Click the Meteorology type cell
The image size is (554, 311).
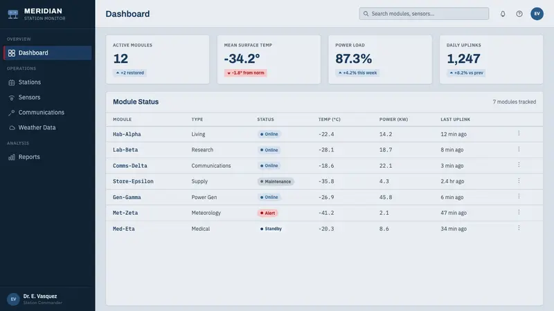(206, 213)
